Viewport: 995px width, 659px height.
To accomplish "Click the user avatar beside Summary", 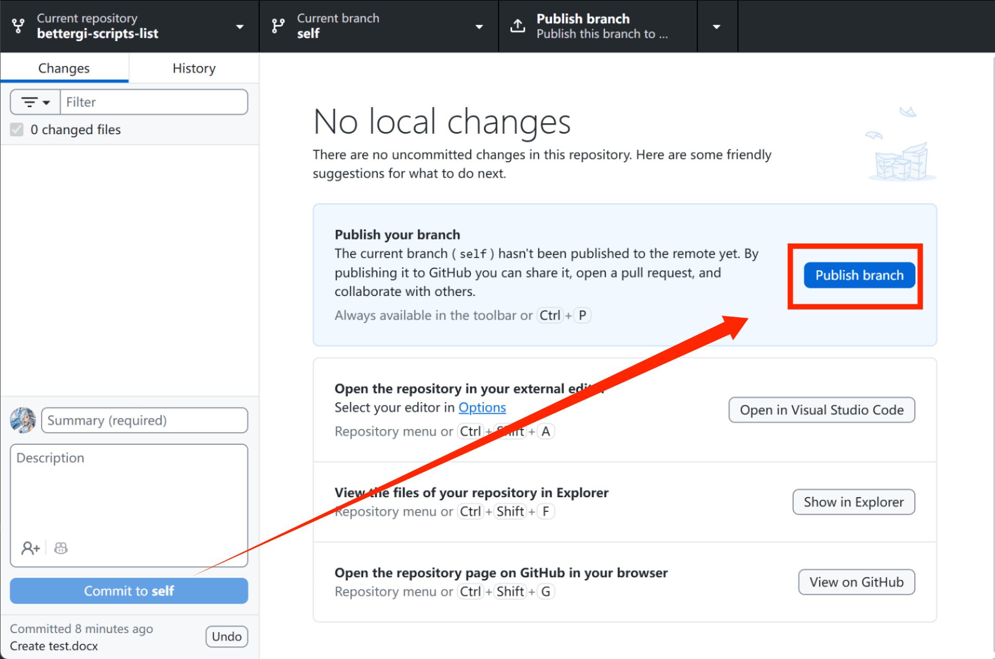I will 23,420.
